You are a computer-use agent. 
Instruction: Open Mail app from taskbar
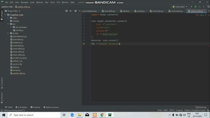pyautogui.click(x=87, y=115)
